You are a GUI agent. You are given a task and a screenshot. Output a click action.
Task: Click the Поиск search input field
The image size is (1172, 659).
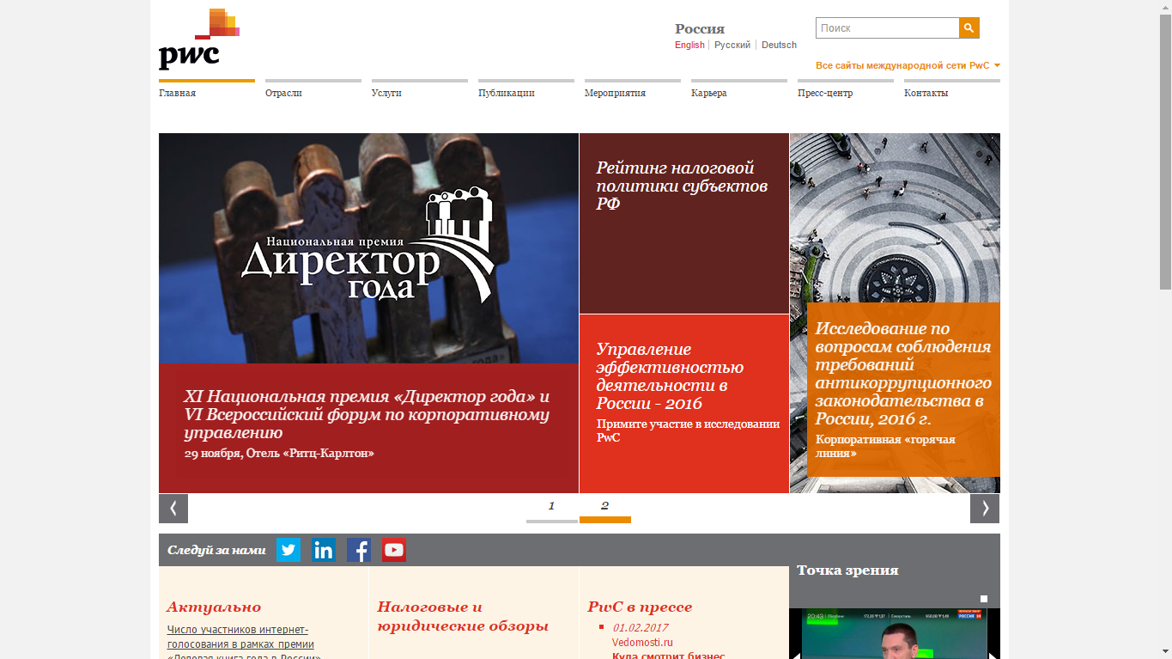pos(887,28)
